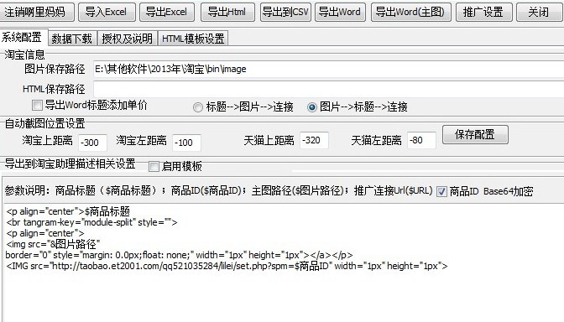Open 推广设置 settings button
This screenshot has width=564, height=322.
click(x=483, y=13)
